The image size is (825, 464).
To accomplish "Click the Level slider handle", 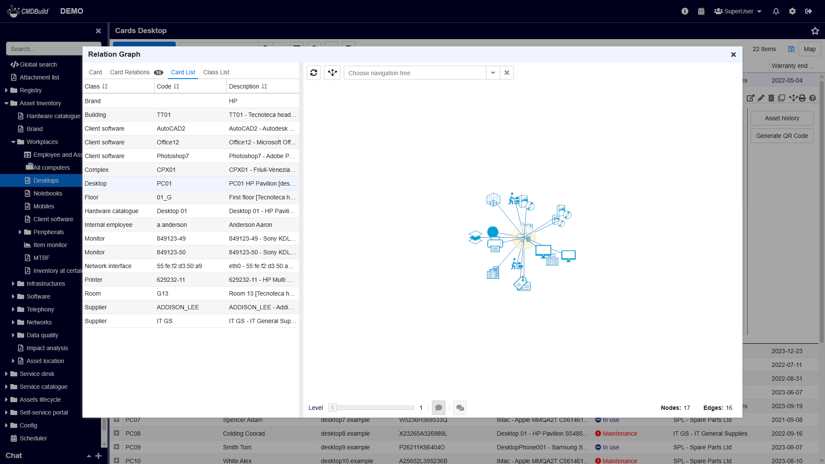I will (333, 408).
